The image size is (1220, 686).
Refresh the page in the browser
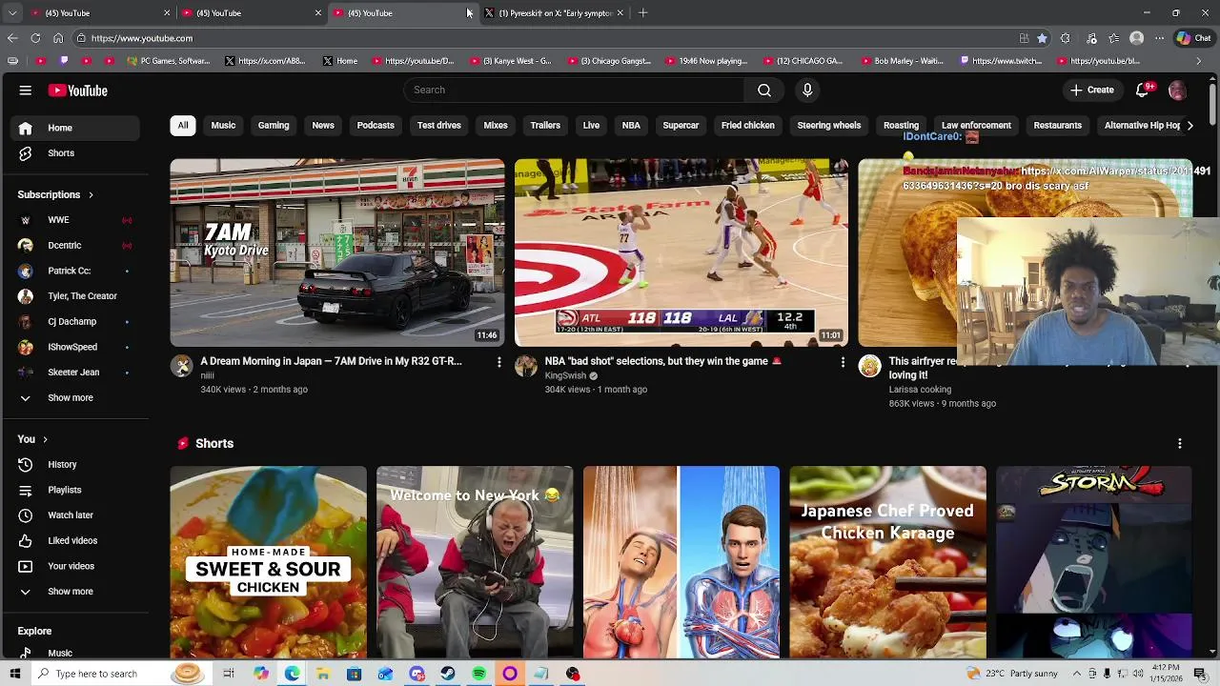pyautogui.click(x=35, y=38)
